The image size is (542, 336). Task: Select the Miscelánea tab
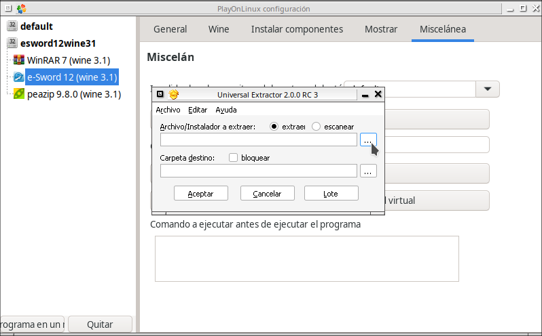pyautogui.click(x=442, y=29)
